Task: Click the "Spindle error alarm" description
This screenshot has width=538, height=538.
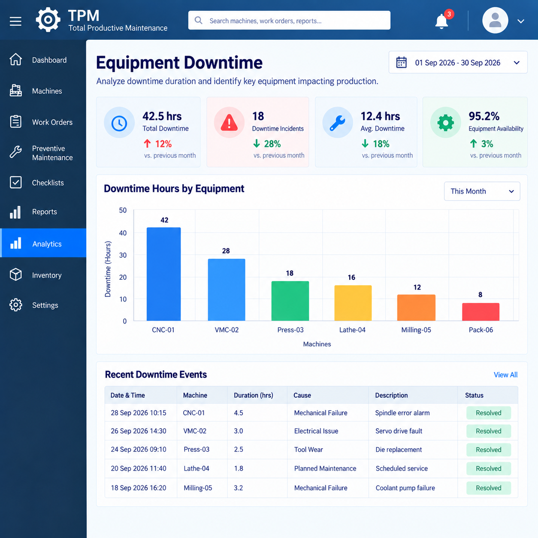Action: click(402, 413)
